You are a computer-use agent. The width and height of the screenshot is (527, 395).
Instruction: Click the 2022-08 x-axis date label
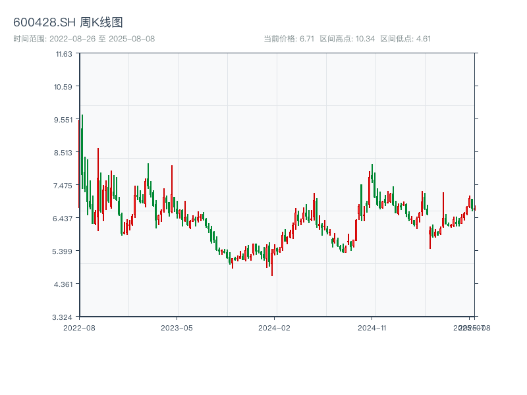coord(79,327)
